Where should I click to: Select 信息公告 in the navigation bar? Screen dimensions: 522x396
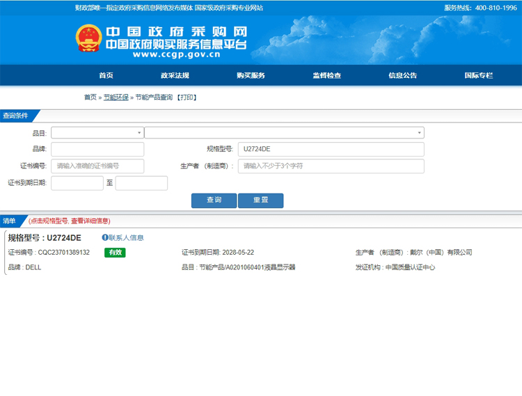(x=402, y=76)
